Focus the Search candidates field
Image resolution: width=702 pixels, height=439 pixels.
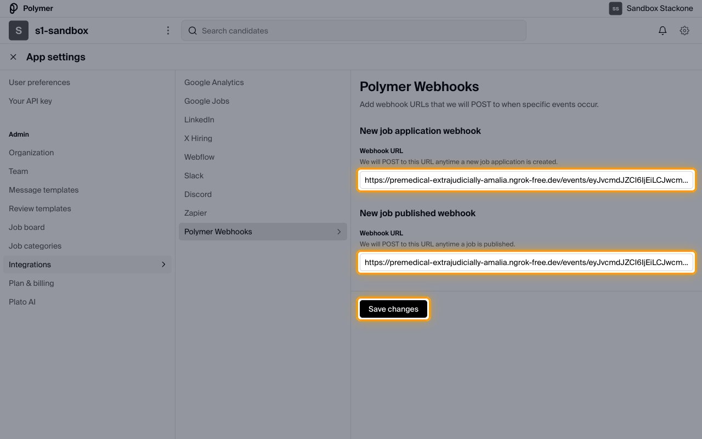[354, 31]
